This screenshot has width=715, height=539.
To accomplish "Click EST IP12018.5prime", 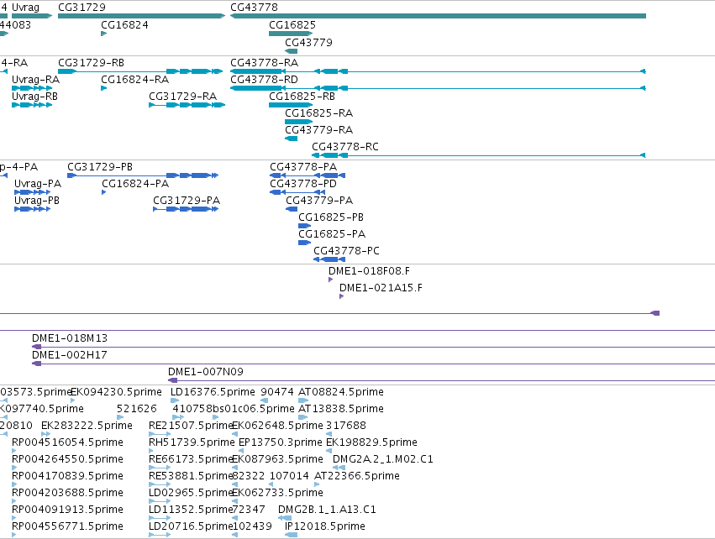I will (291, 535).
